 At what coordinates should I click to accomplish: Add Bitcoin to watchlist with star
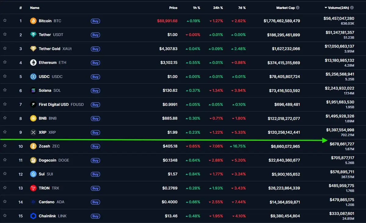(x=5, y=20)
